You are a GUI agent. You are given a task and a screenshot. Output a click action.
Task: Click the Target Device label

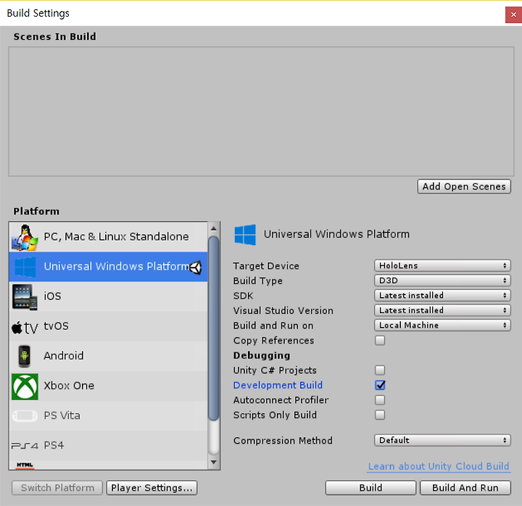pos(266,266)
